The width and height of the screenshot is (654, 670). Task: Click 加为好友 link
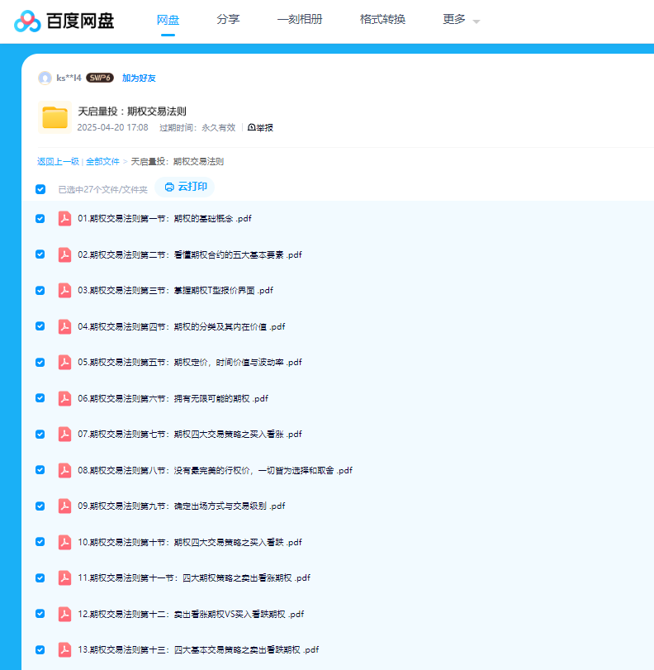(x=139, y=78)
